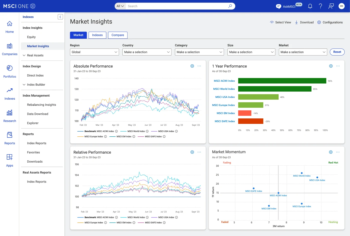Open the Research sidebar icon

(x=9, y=113)
